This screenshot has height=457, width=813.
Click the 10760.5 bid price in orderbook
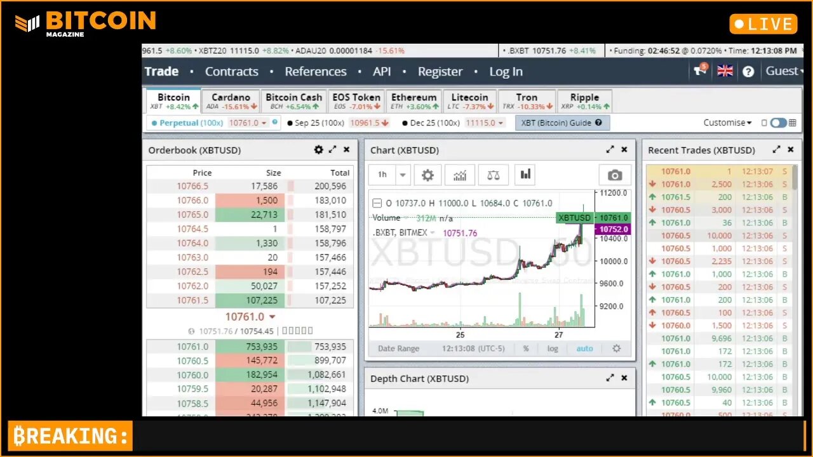(192, 361)
